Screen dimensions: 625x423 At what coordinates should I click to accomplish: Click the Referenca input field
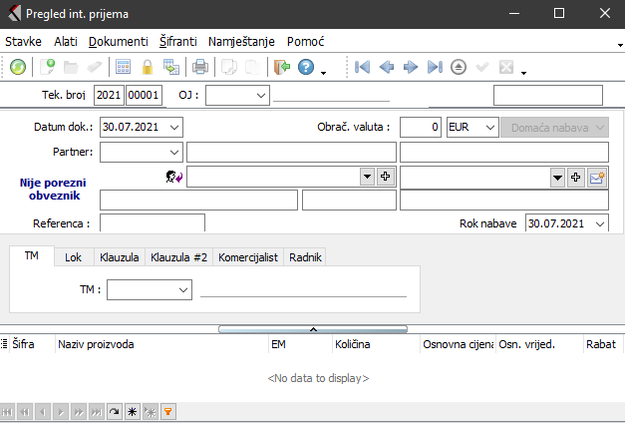point(152,223)
